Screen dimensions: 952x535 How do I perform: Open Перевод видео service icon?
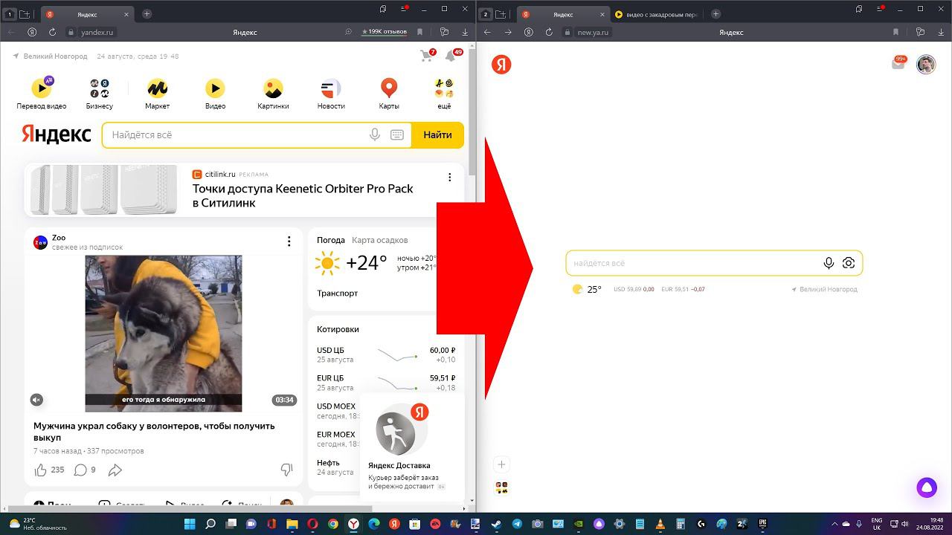click(42, 88)
